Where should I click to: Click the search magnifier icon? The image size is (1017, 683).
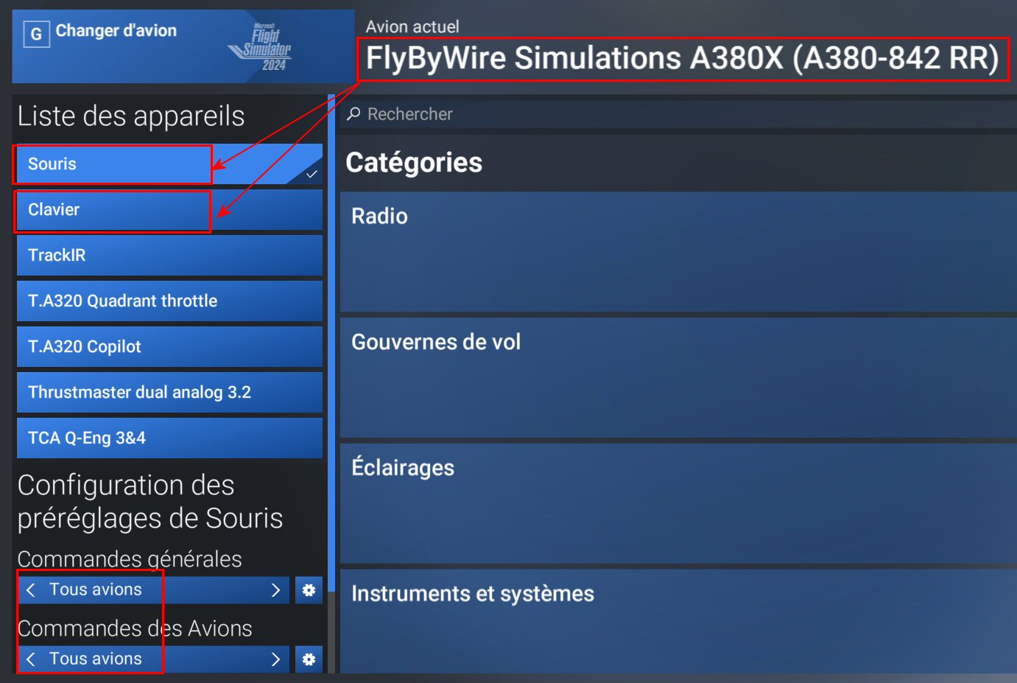coord(354,113)
